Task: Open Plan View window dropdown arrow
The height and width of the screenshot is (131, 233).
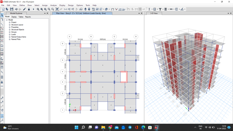Action: (139, 13)
